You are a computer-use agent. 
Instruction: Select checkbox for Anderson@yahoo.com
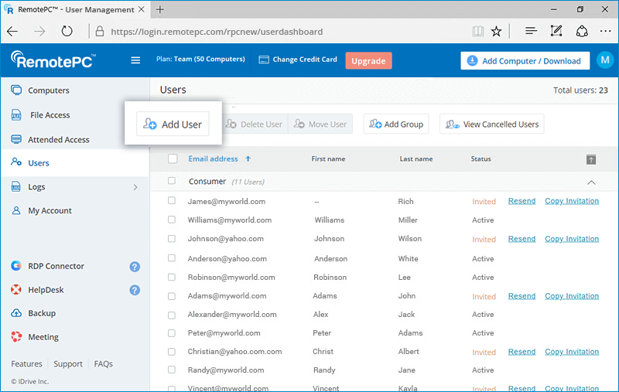(172, 258)
